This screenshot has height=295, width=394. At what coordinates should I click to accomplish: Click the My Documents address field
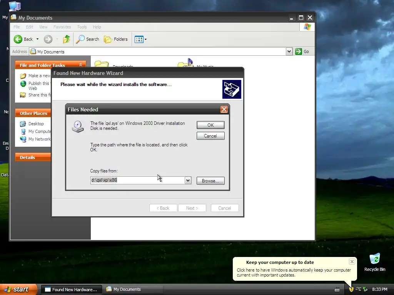point(157,52)
